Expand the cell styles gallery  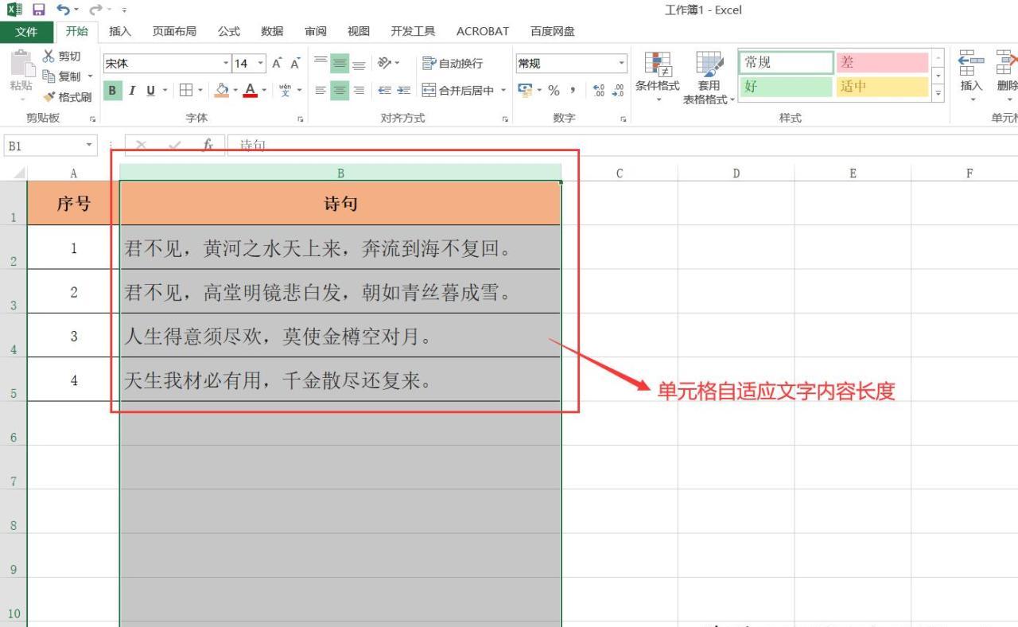tap(938, 92)
